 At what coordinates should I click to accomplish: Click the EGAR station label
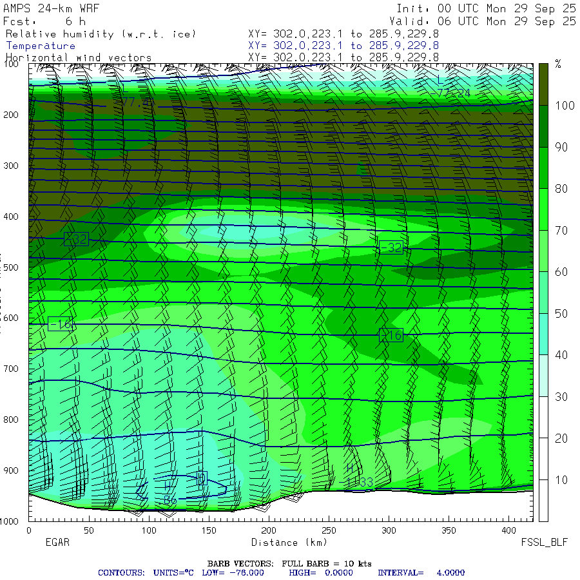39,543
